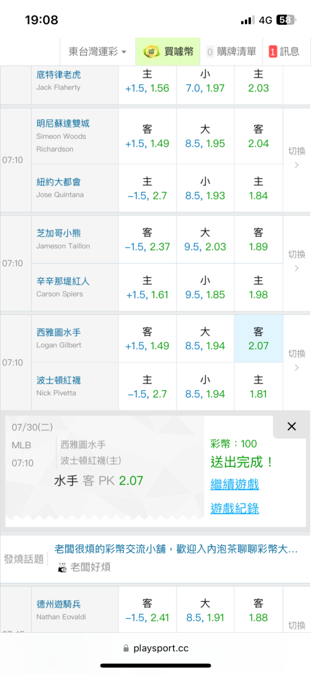
Task: Expand 切換 for the 芝加哥小熊 game
Action: click(x=296, y=261)
